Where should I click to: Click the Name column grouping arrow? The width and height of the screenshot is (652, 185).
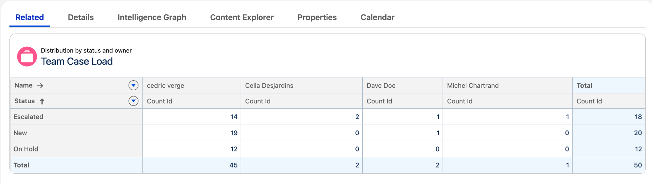(40, 86)
